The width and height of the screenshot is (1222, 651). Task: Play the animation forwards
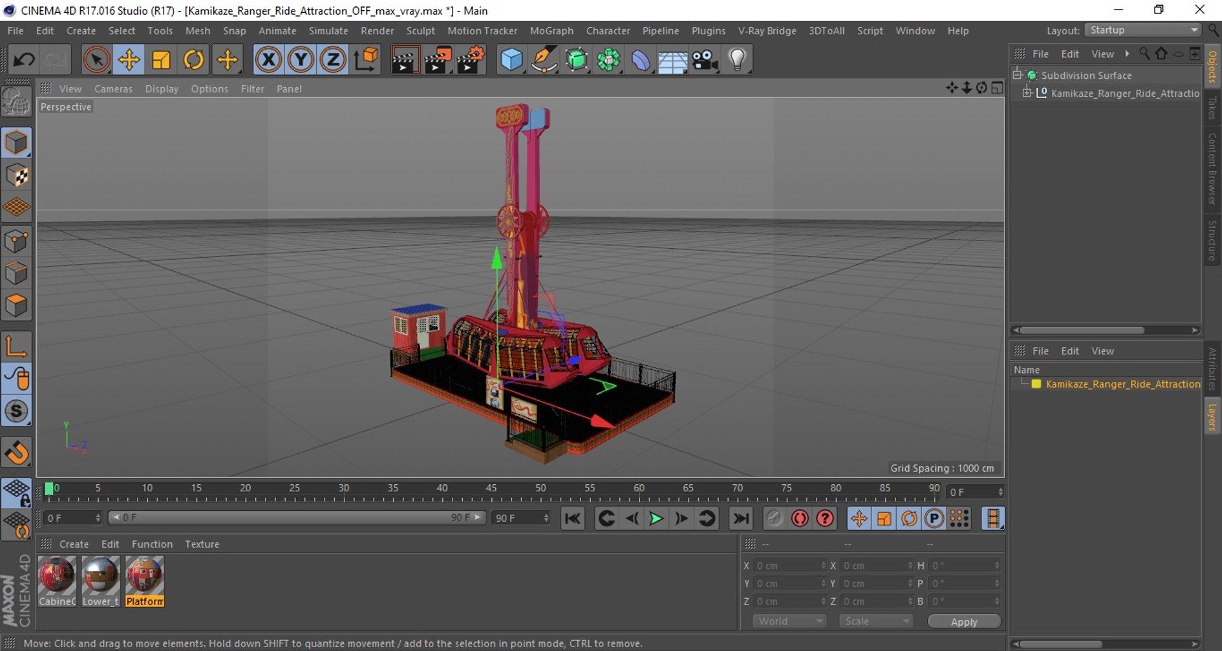[656, 519]
